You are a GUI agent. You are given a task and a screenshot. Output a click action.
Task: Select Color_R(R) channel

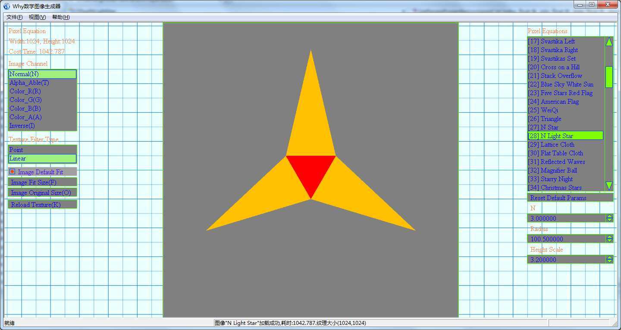pos(42,91)
